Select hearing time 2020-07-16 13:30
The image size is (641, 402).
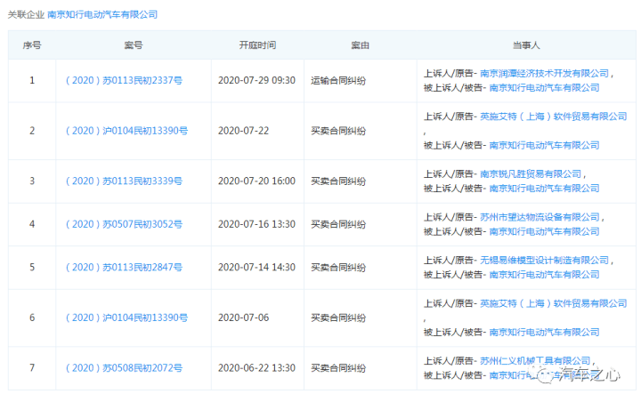click(x=256, y=224)
